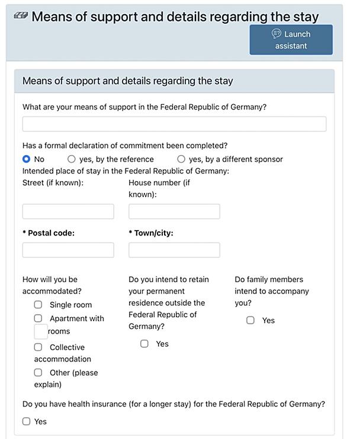Select 'yes, by the reference' option
This screenshot has width=347, height=439.
72,159
